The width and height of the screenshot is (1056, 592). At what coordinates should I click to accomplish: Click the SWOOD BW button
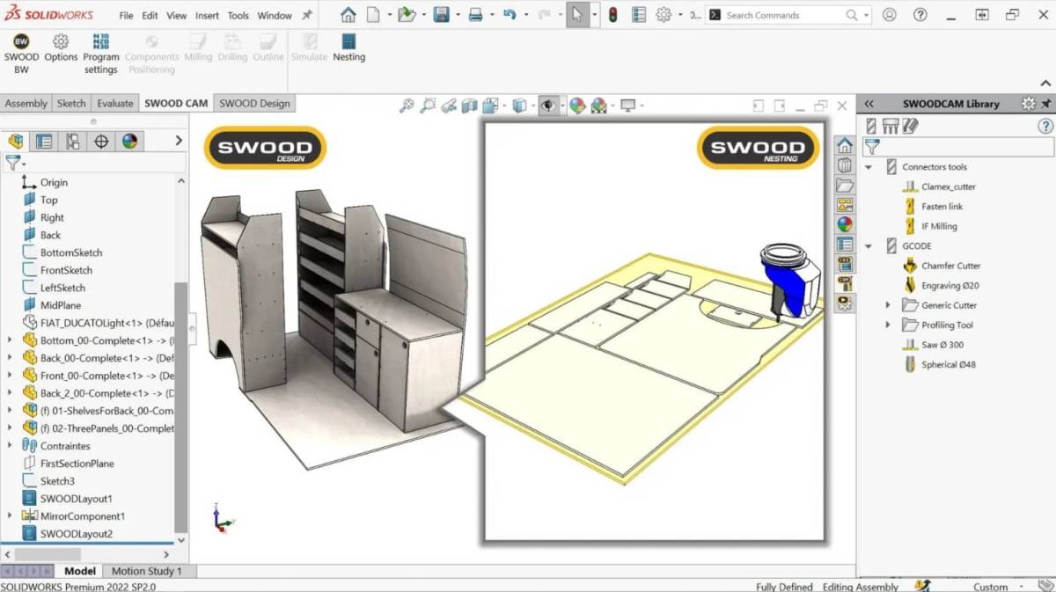coord(21,54)
